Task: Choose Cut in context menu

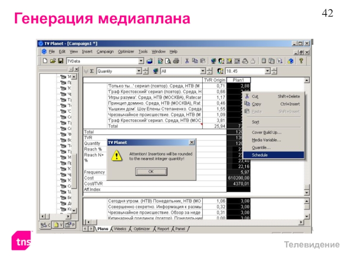Action: click(274, 96)
